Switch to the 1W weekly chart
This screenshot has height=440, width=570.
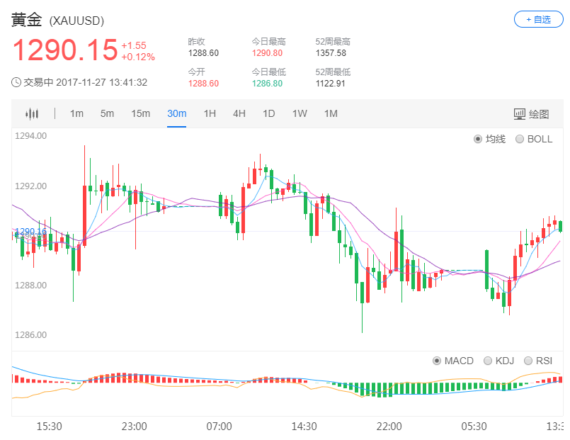click(299, 113)
